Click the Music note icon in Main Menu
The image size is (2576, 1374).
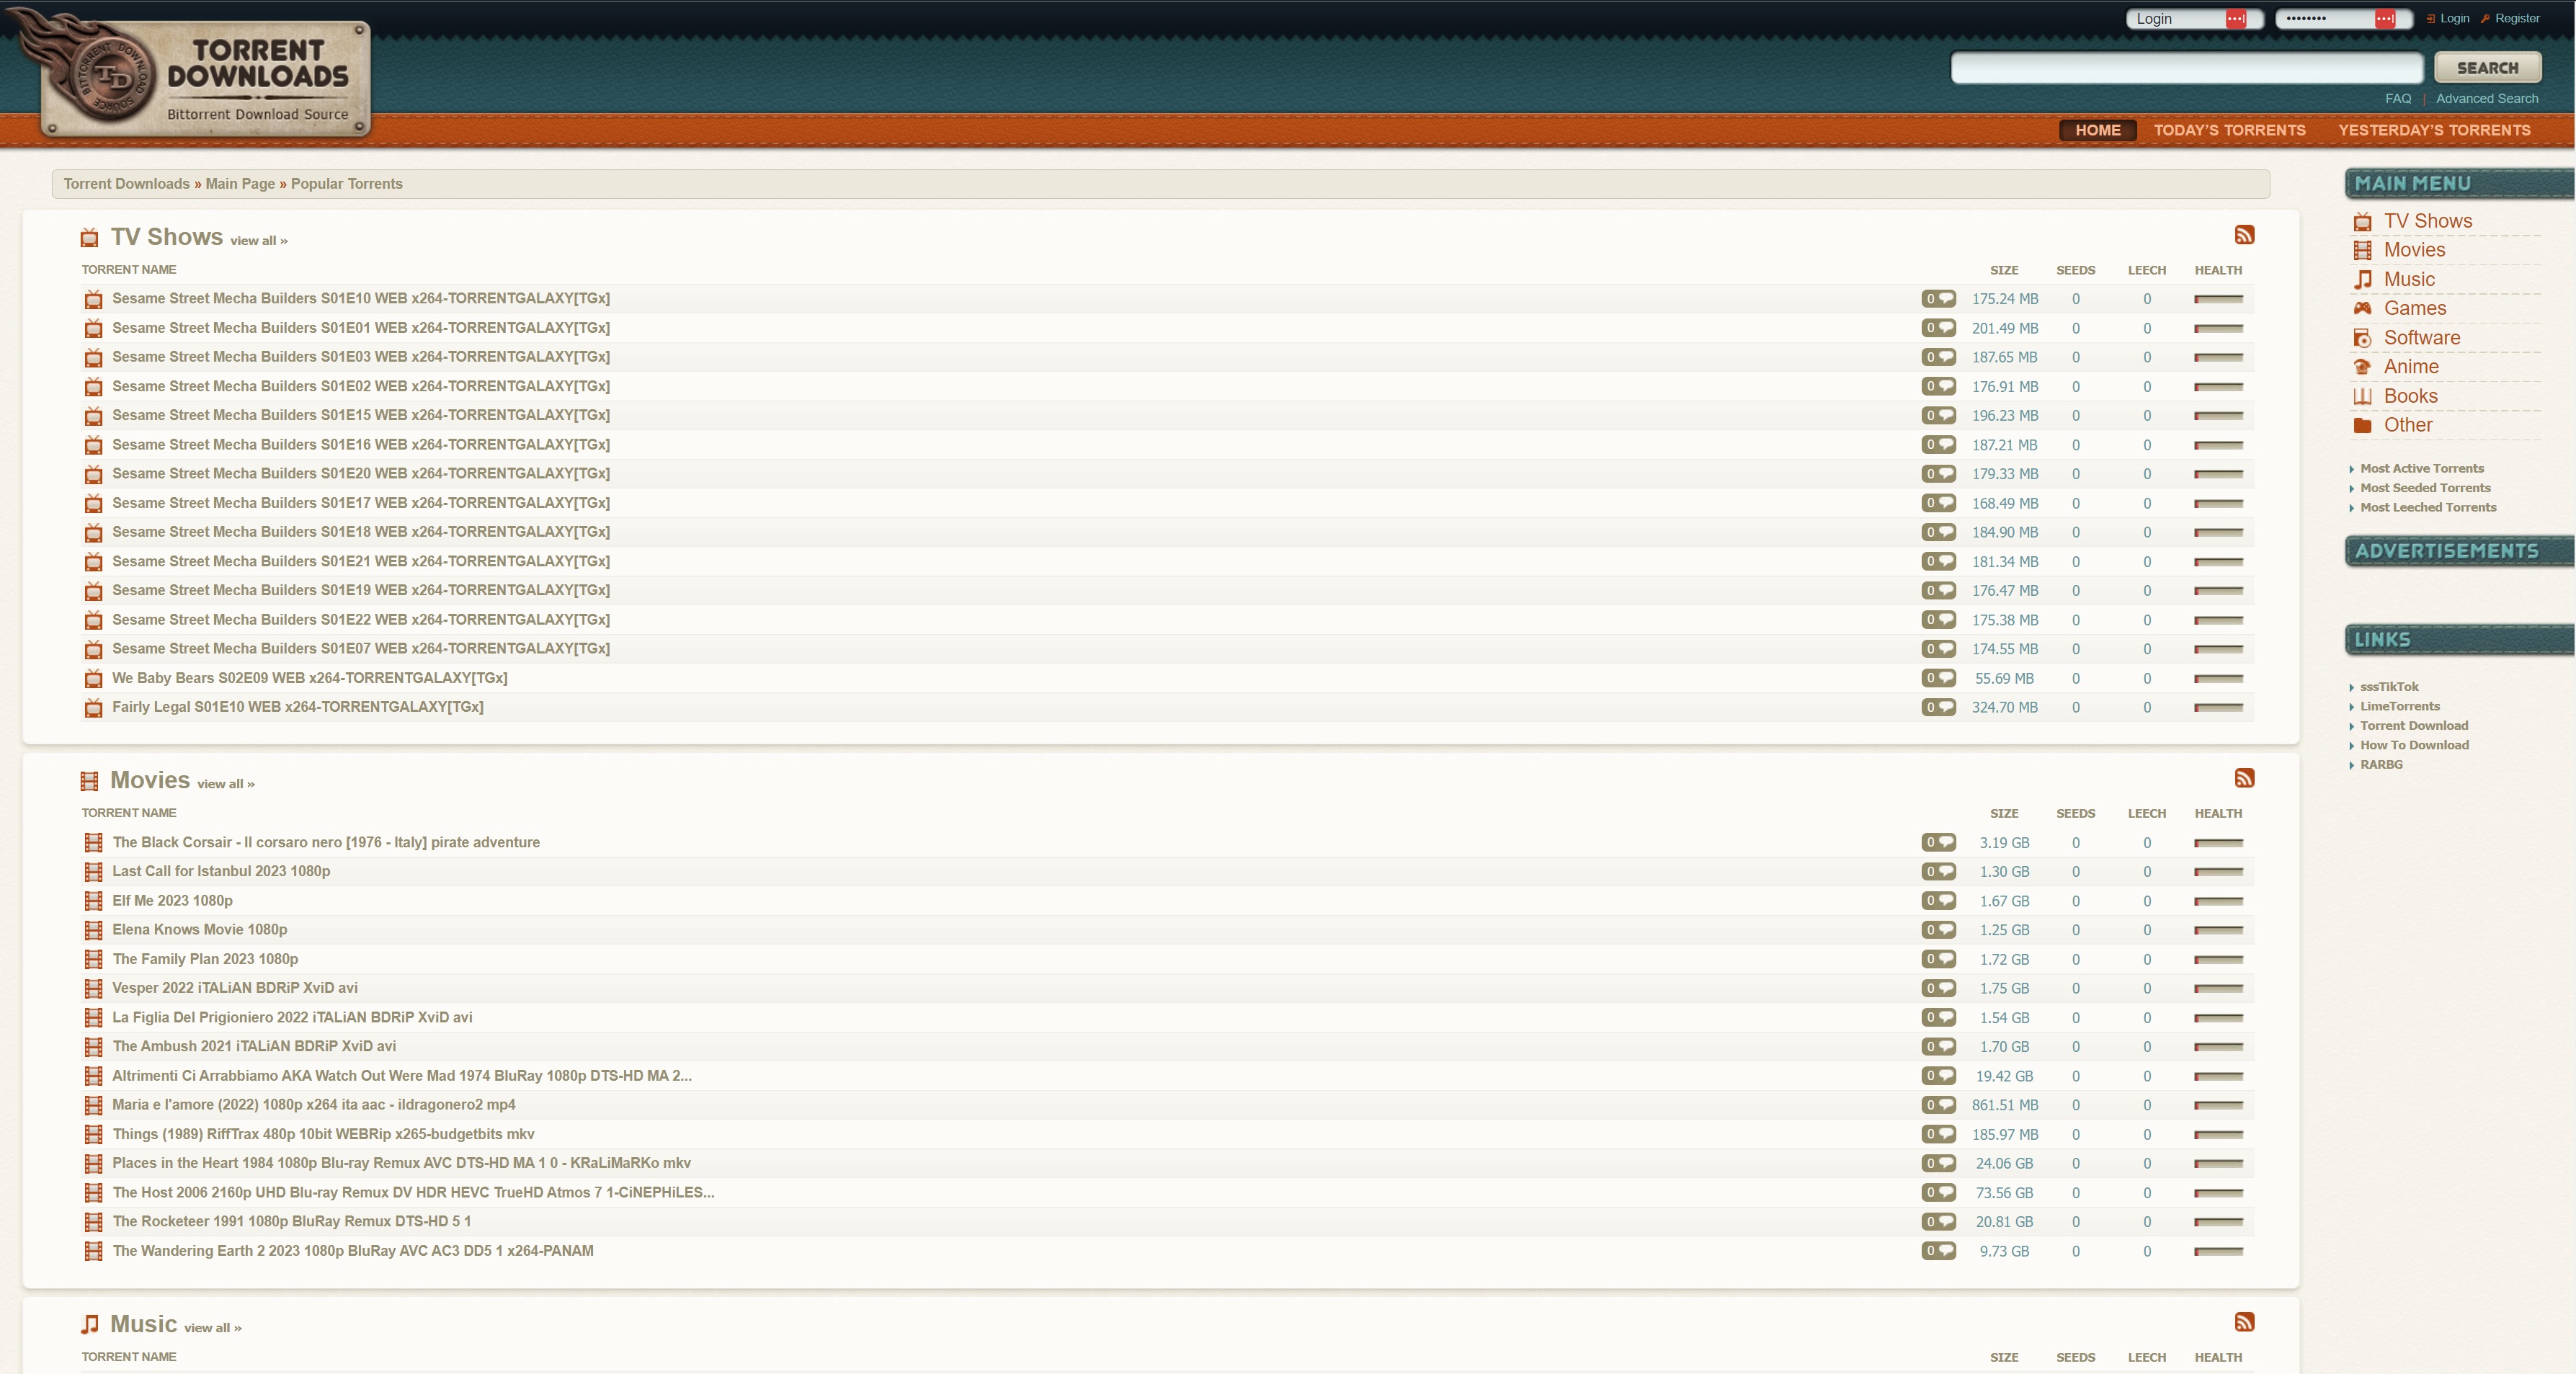click(x=2362, y=279)
